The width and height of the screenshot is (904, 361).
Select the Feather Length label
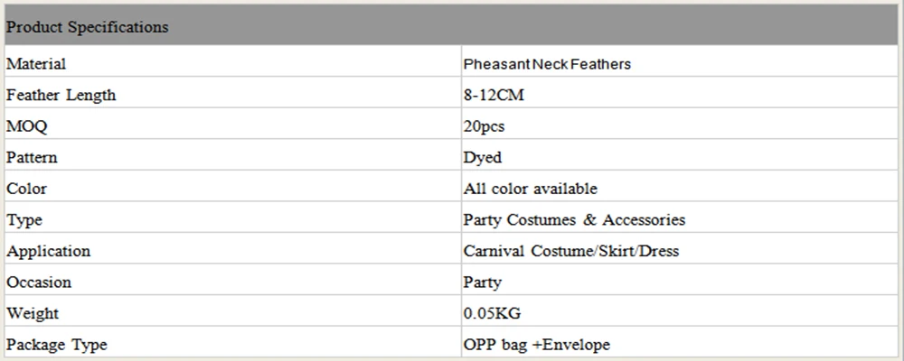click(x=61, y=95)
